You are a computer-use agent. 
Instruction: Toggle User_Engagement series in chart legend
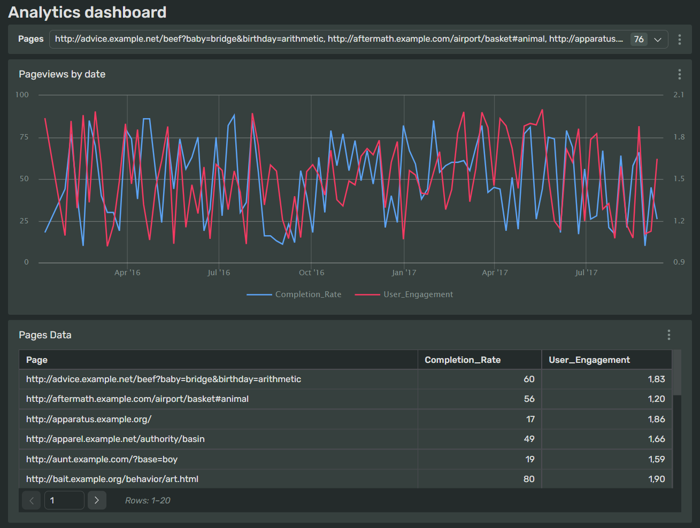pos(404,294)
